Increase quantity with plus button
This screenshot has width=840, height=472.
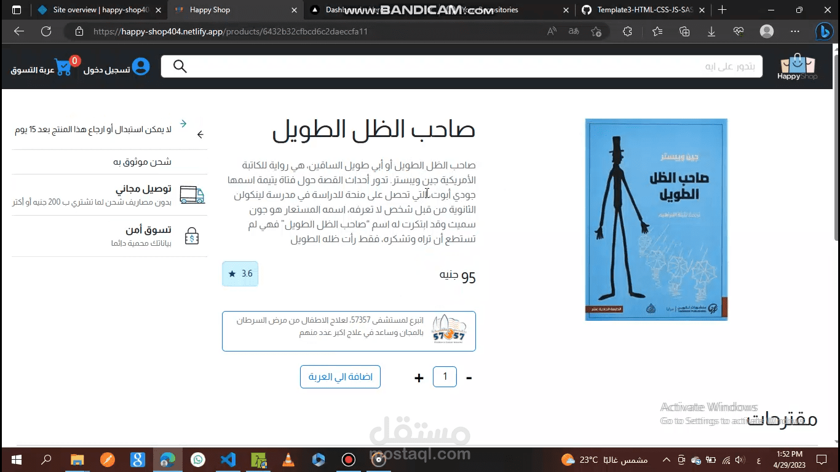point(419,378)
